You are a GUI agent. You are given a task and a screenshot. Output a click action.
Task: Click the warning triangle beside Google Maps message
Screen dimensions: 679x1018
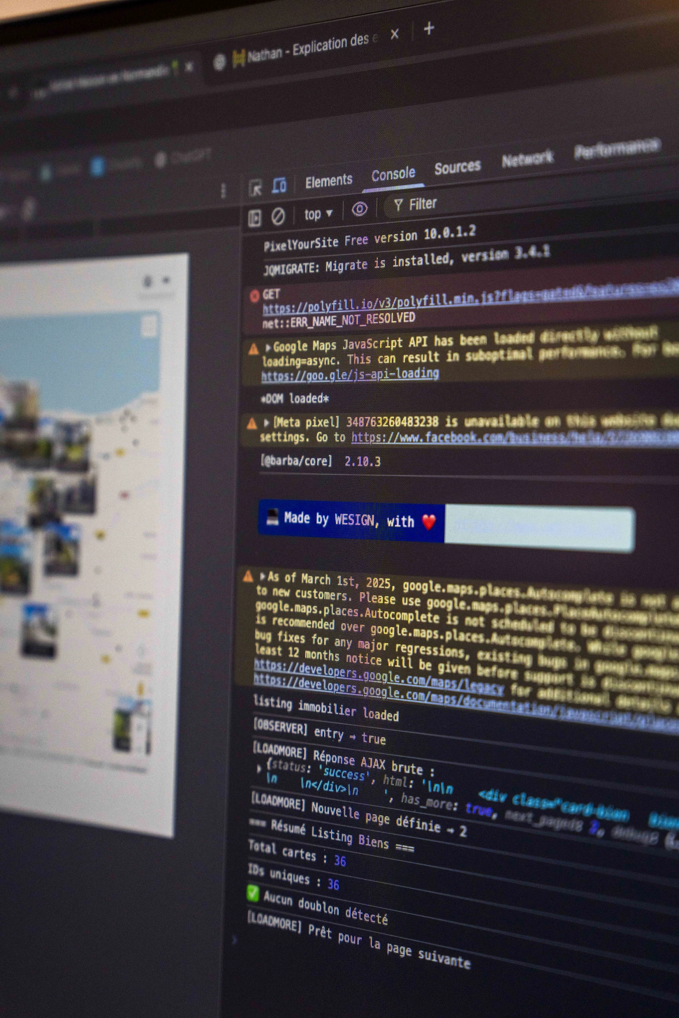click(254, 349)
